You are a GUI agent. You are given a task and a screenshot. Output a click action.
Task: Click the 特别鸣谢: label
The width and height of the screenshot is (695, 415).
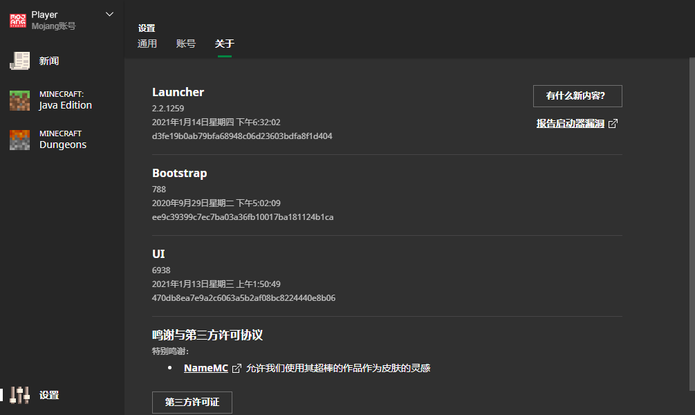pos(170,351)
